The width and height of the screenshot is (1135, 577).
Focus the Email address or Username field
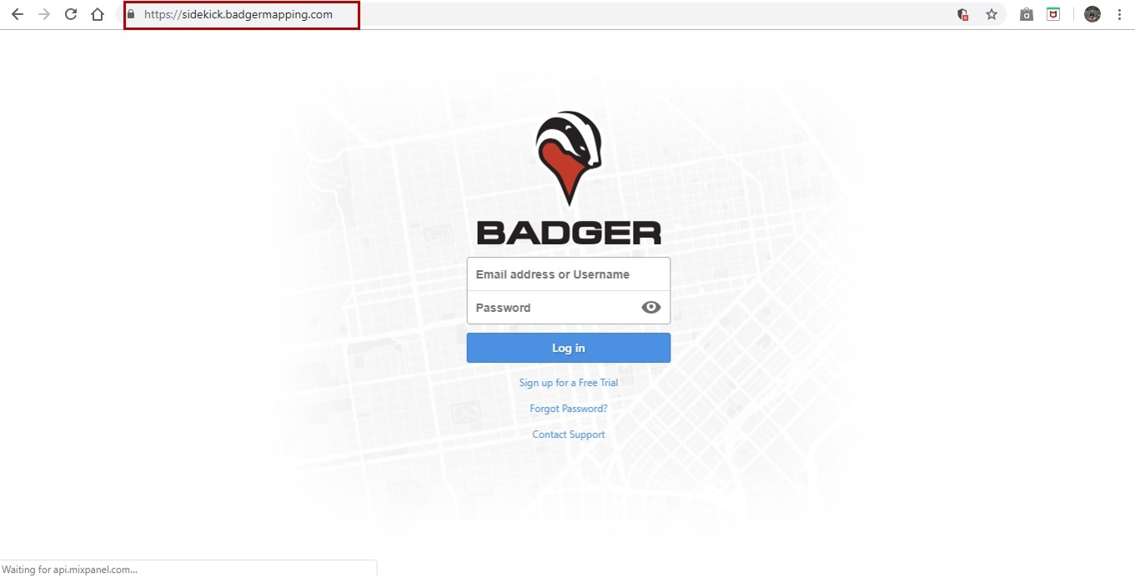(x=569, y=274)
